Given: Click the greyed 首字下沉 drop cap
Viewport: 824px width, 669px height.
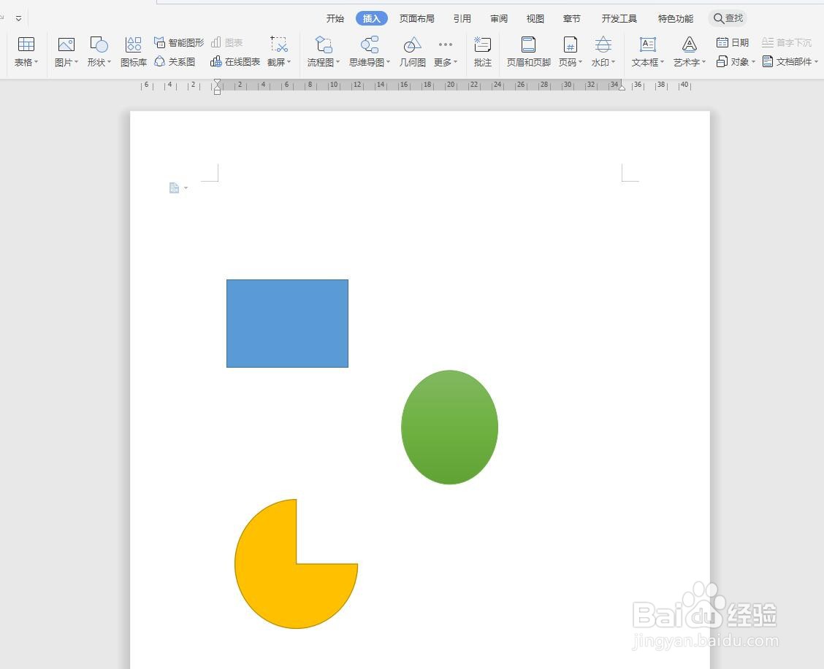Looking at the screenshot, I should click(786, 42).
